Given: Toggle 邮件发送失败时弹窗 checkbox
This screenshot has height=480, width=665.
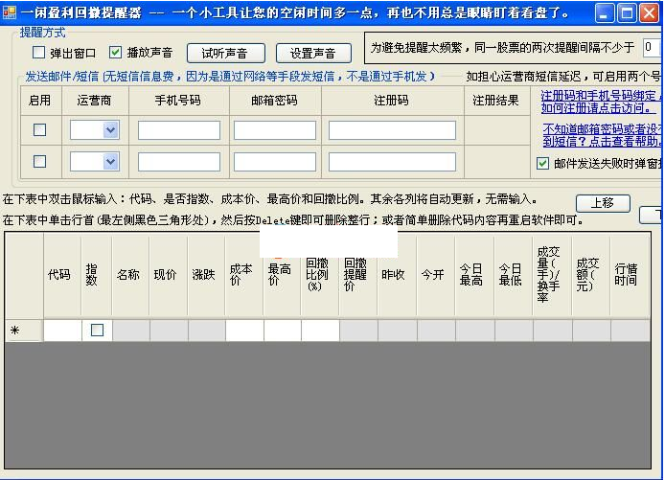Looking at the screenshot, I should coord(543,164).
